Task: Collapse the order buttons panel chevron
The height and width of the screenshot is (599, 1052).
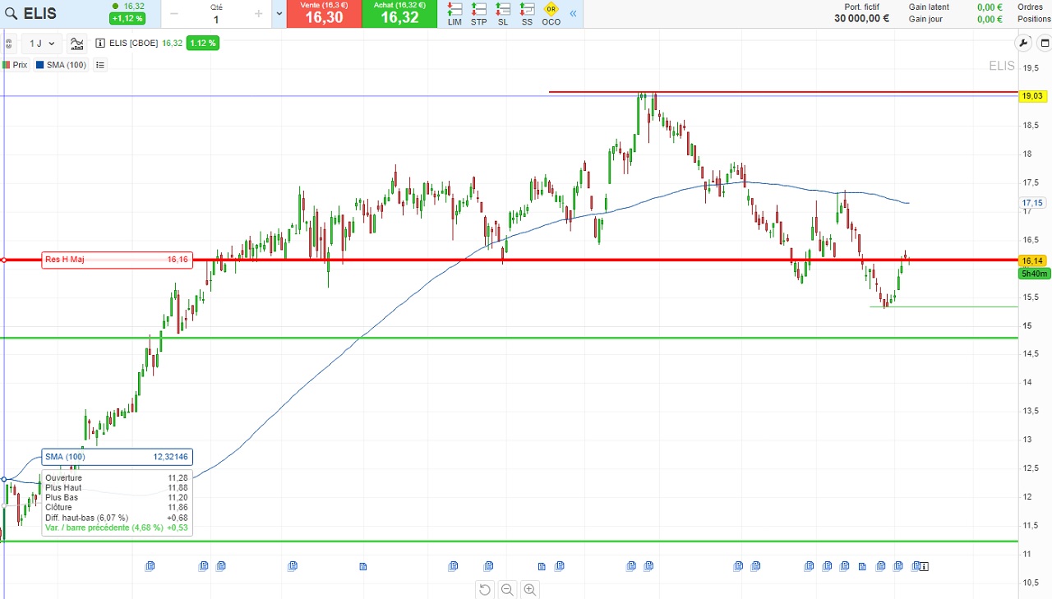Action: (x=573, y=13)
